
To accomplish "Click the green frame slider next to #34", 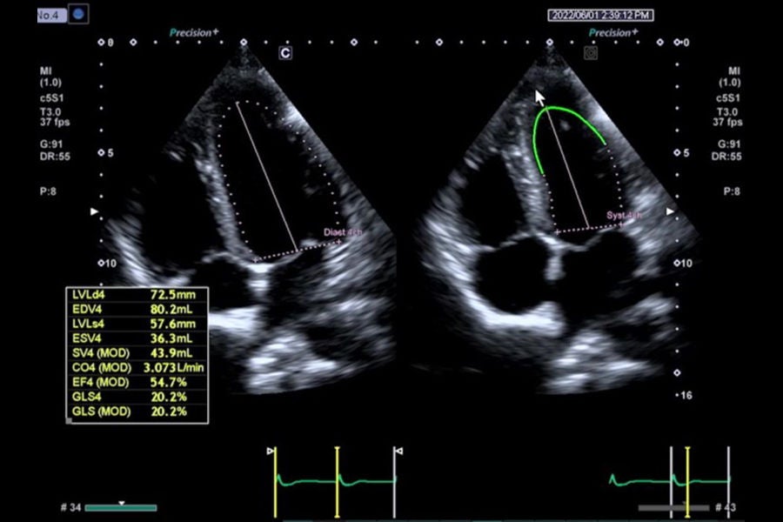I will coord(121,508).
